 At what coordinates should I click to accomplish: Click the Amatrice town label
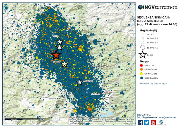[95, 94]
